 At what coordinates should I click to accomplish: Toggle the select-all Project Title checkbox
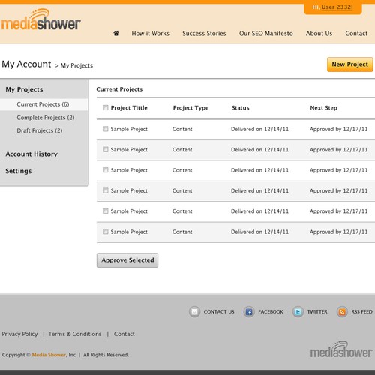106,107
